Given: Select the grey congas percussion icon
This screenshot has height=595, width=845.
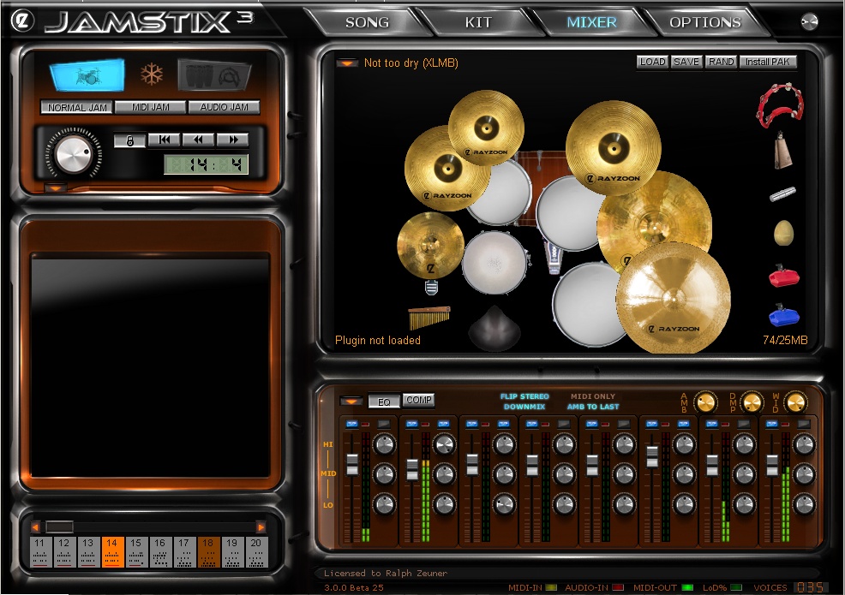Looking at the screenshot, I should tap(214, 75).
